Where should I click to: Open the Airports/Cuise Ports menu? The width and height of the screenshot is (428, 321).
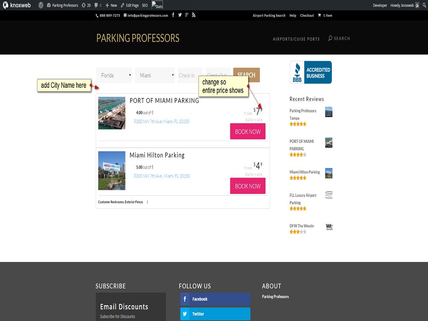296,39
